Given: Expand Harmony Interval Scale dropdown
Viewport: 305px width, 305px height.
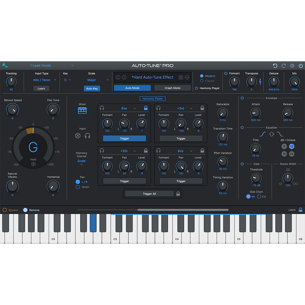Looking at the screenshot, I should click(x=81, y=162).
